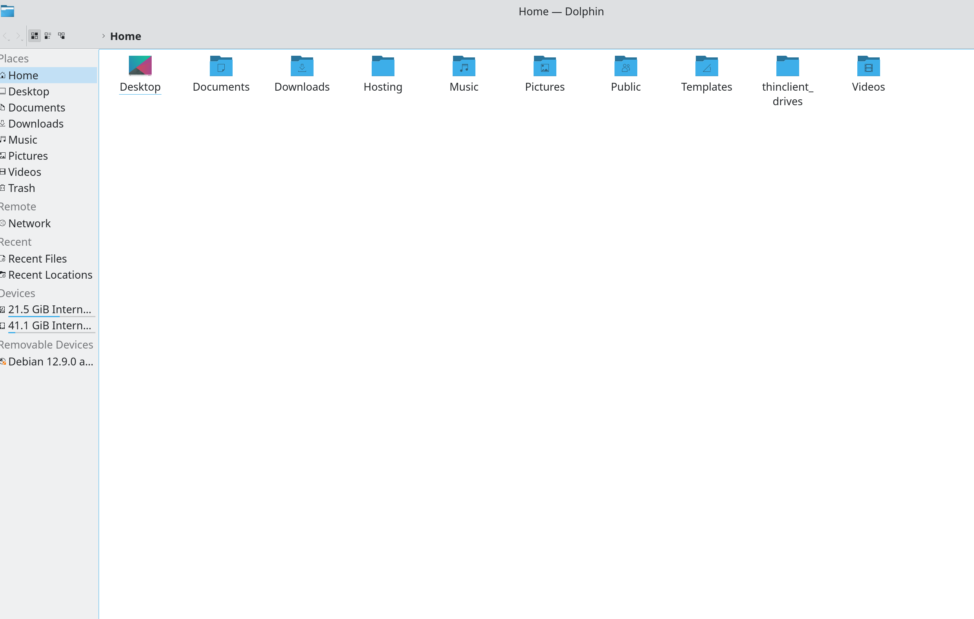Click the Public folder label
Viewport: 974px width, 619px height.
pos(625,87)
